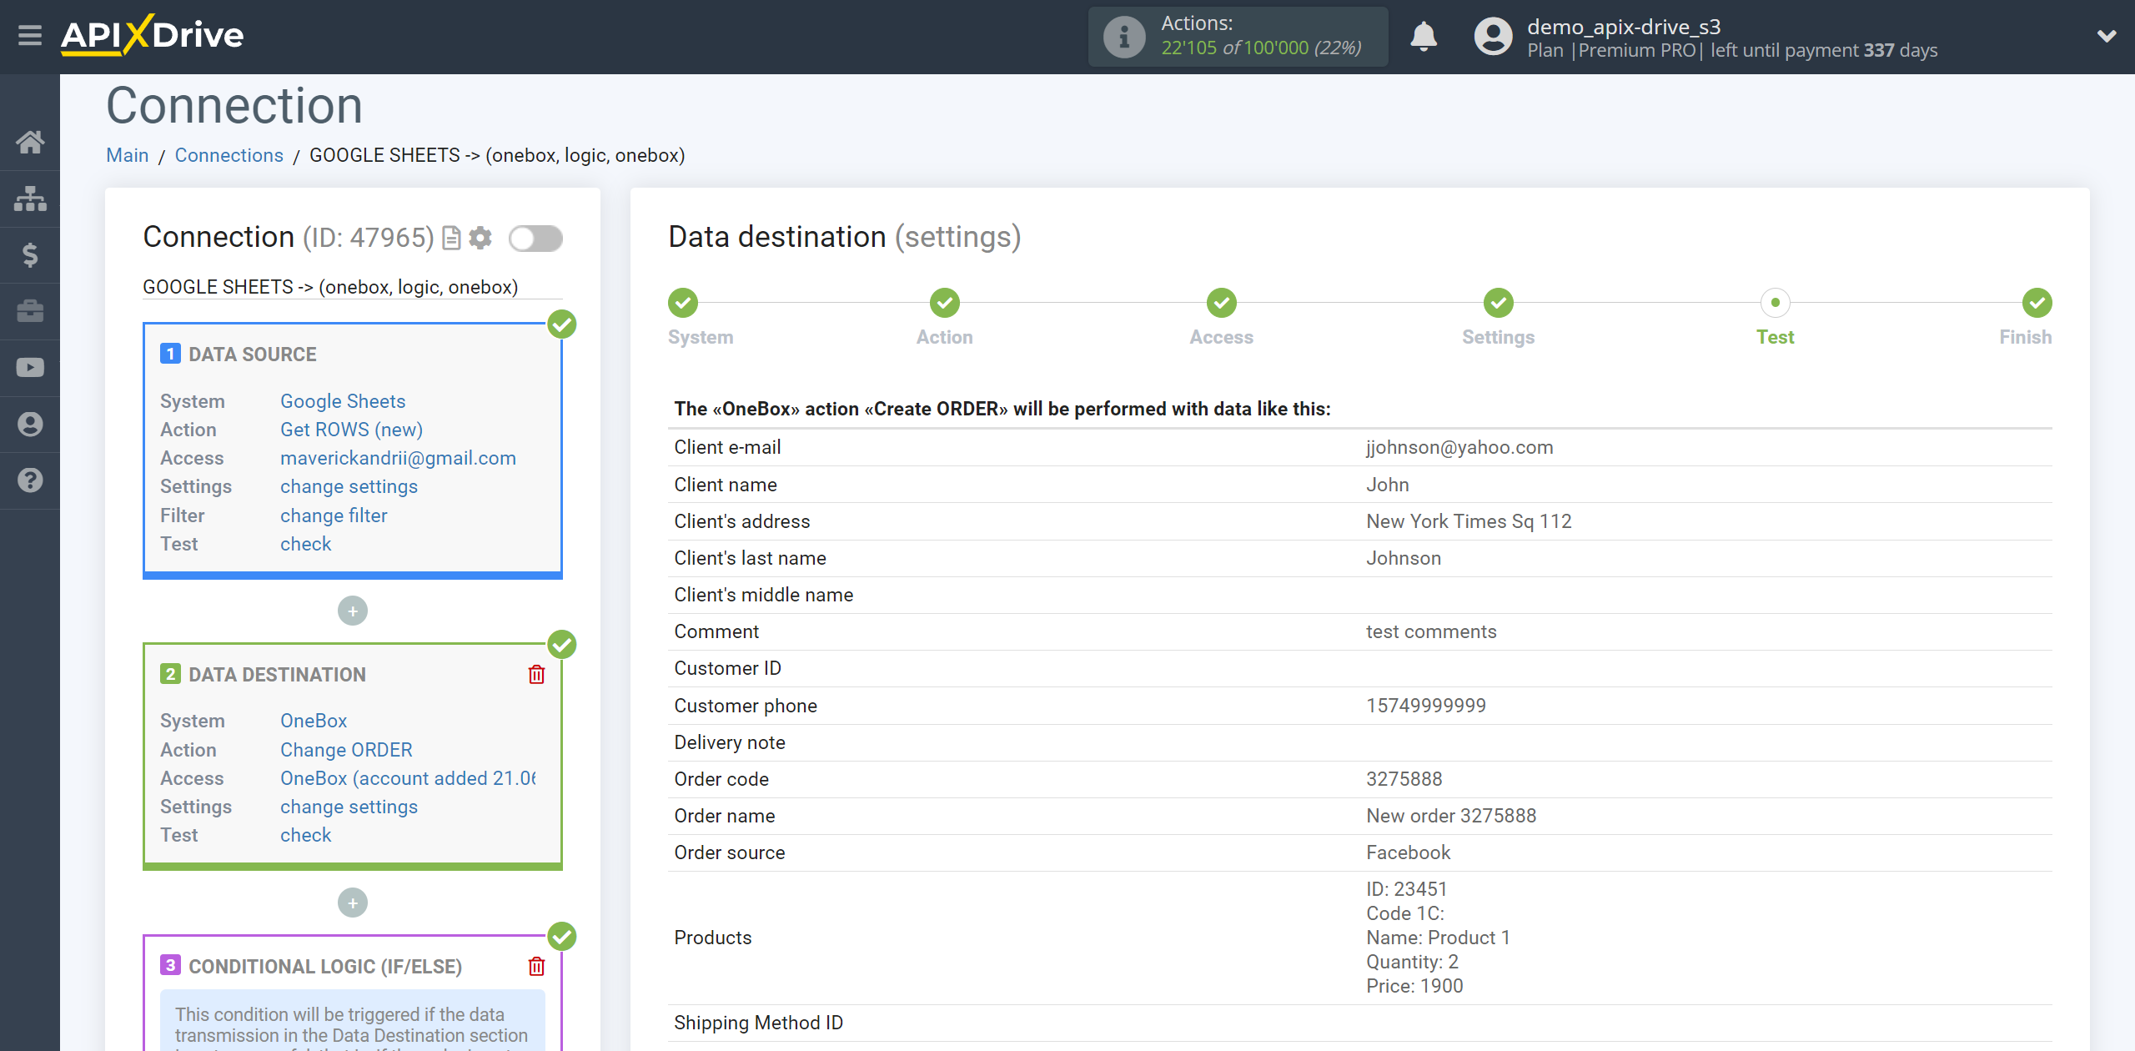The width and height of the screenshot is (2135, 1051).
Task: Click the New order 3275888 value
Action: (1451, 816)
